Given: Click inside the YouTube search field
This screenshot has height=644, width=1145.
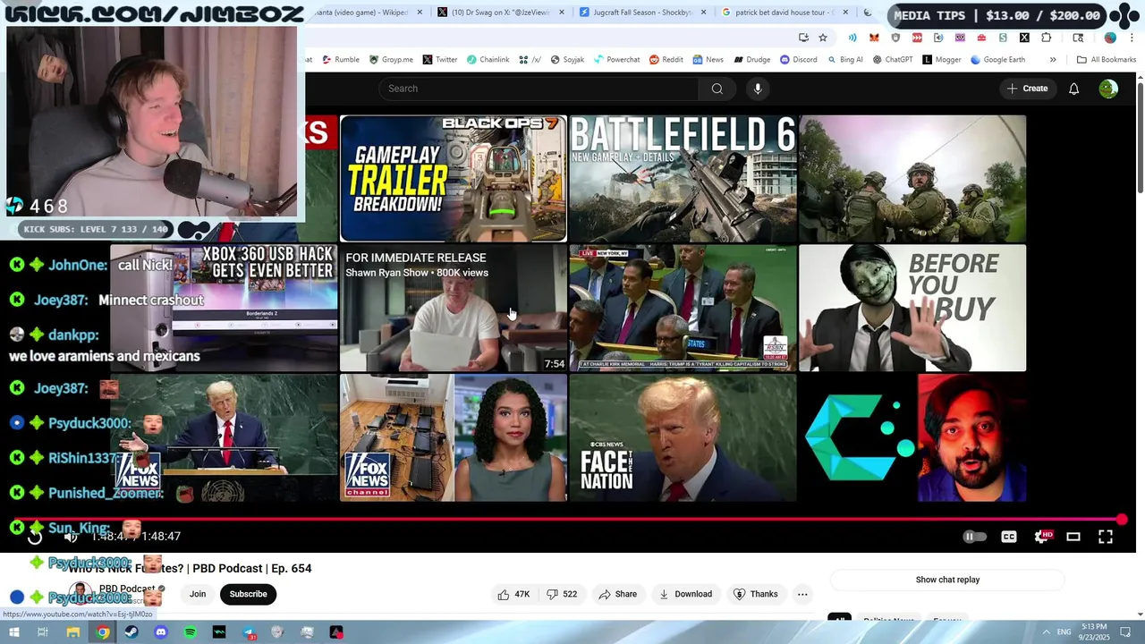Looking at the screenshot, I should coord(539,89).
